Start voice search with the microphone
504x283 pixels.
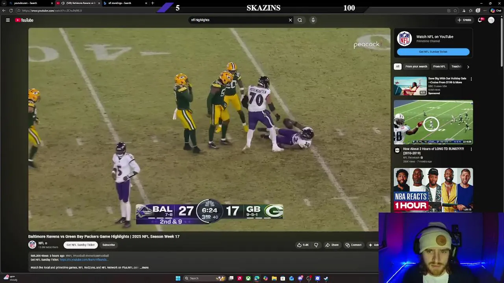313,20
